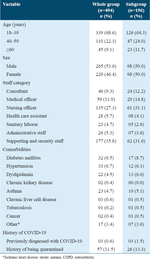Select 229 (46.4) in Female row
The width and height of the screenshot is (150, 259).
(x=106, y=75)
